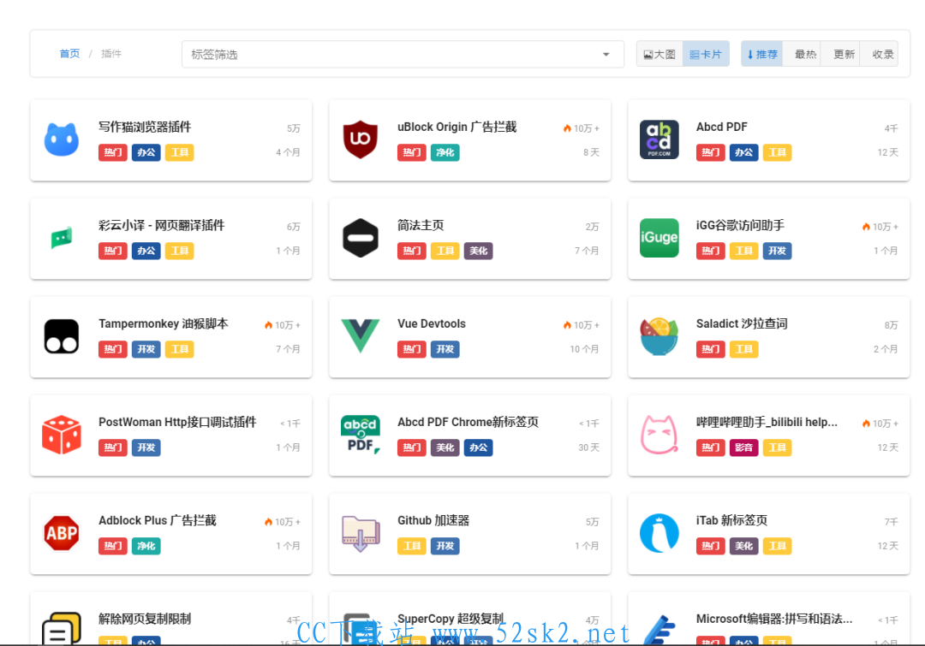This screenshot has height=646, width=925.
Task: Open Tampermonkey 油猴脚本 title link
Action: coord(163,323)
